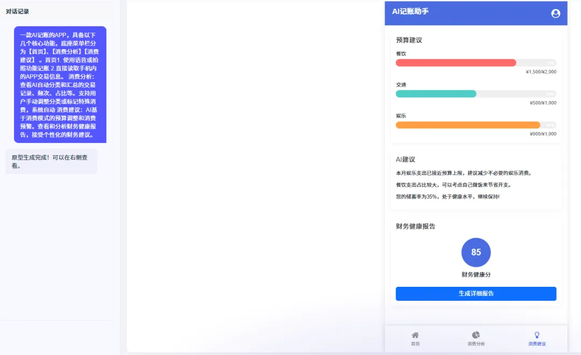Click the advice about 餐饮支出占比较大
The image size is (581, 355).
(x=454, y=185)
